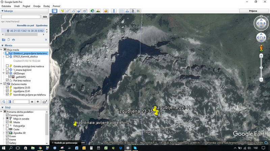The height and width of the screenshot is (151, 270).
Task: Enable the Fotografije layer checkbox
Action: 7,125
